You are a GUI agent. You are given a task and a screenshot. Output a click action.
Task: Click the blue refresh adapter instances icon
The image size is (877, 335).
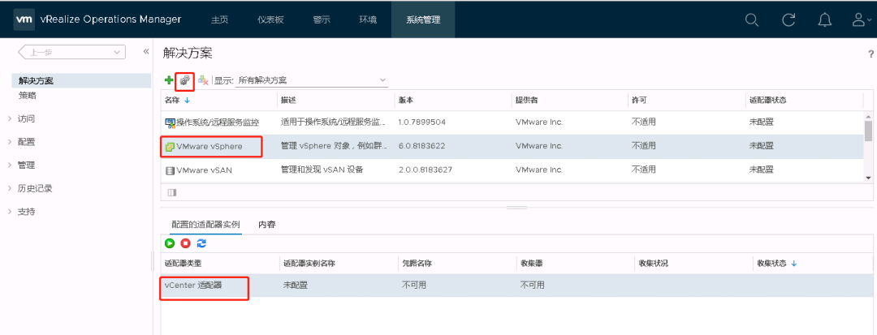(x=202, y=243)
